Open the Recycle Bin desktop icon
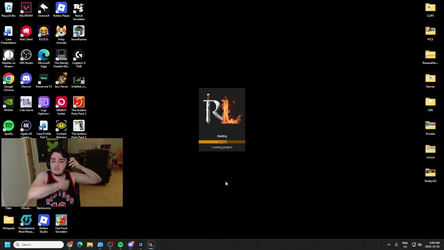The image size is (444, 250). (x=8, y=10)
